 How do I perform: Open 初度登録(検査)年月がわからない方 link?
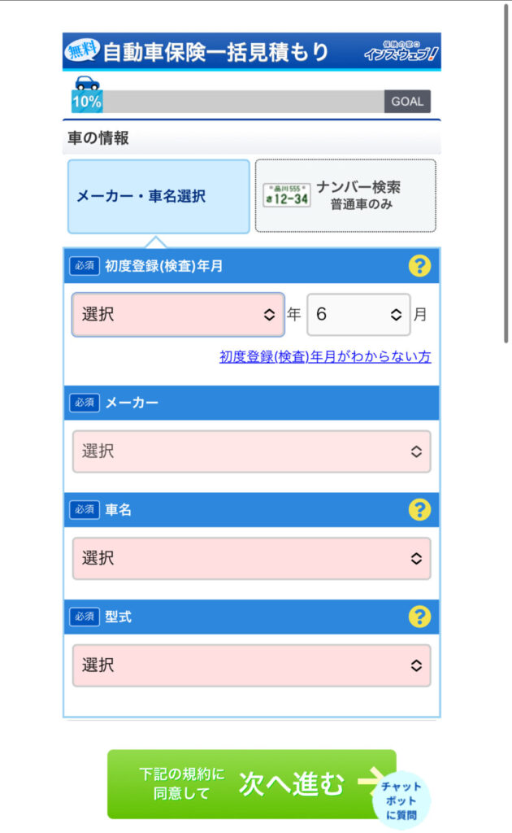pyautogui.click(x=325, y=356)
